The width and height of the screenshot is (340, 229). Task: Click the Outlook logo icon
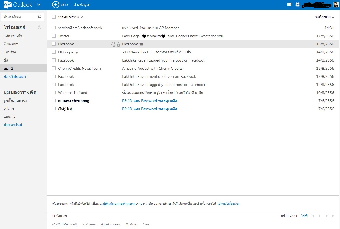point(8,5)
